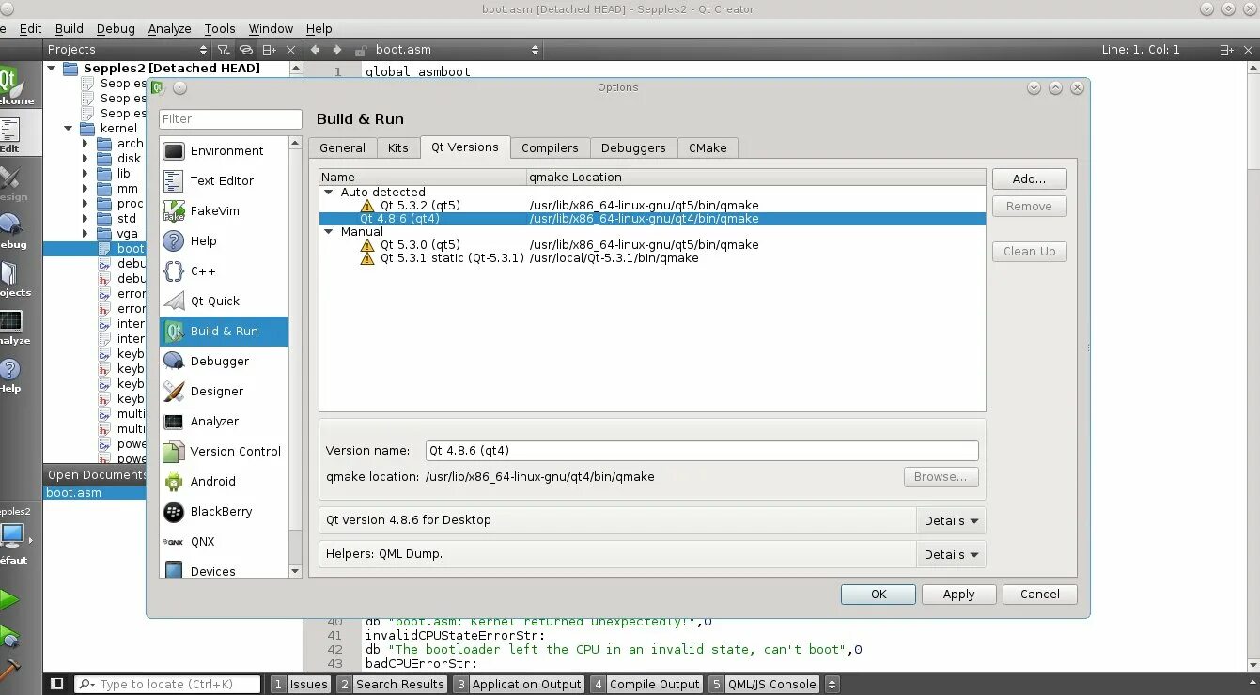
Task: Switch to the Kits tab
Action: (x=398, y=147)
